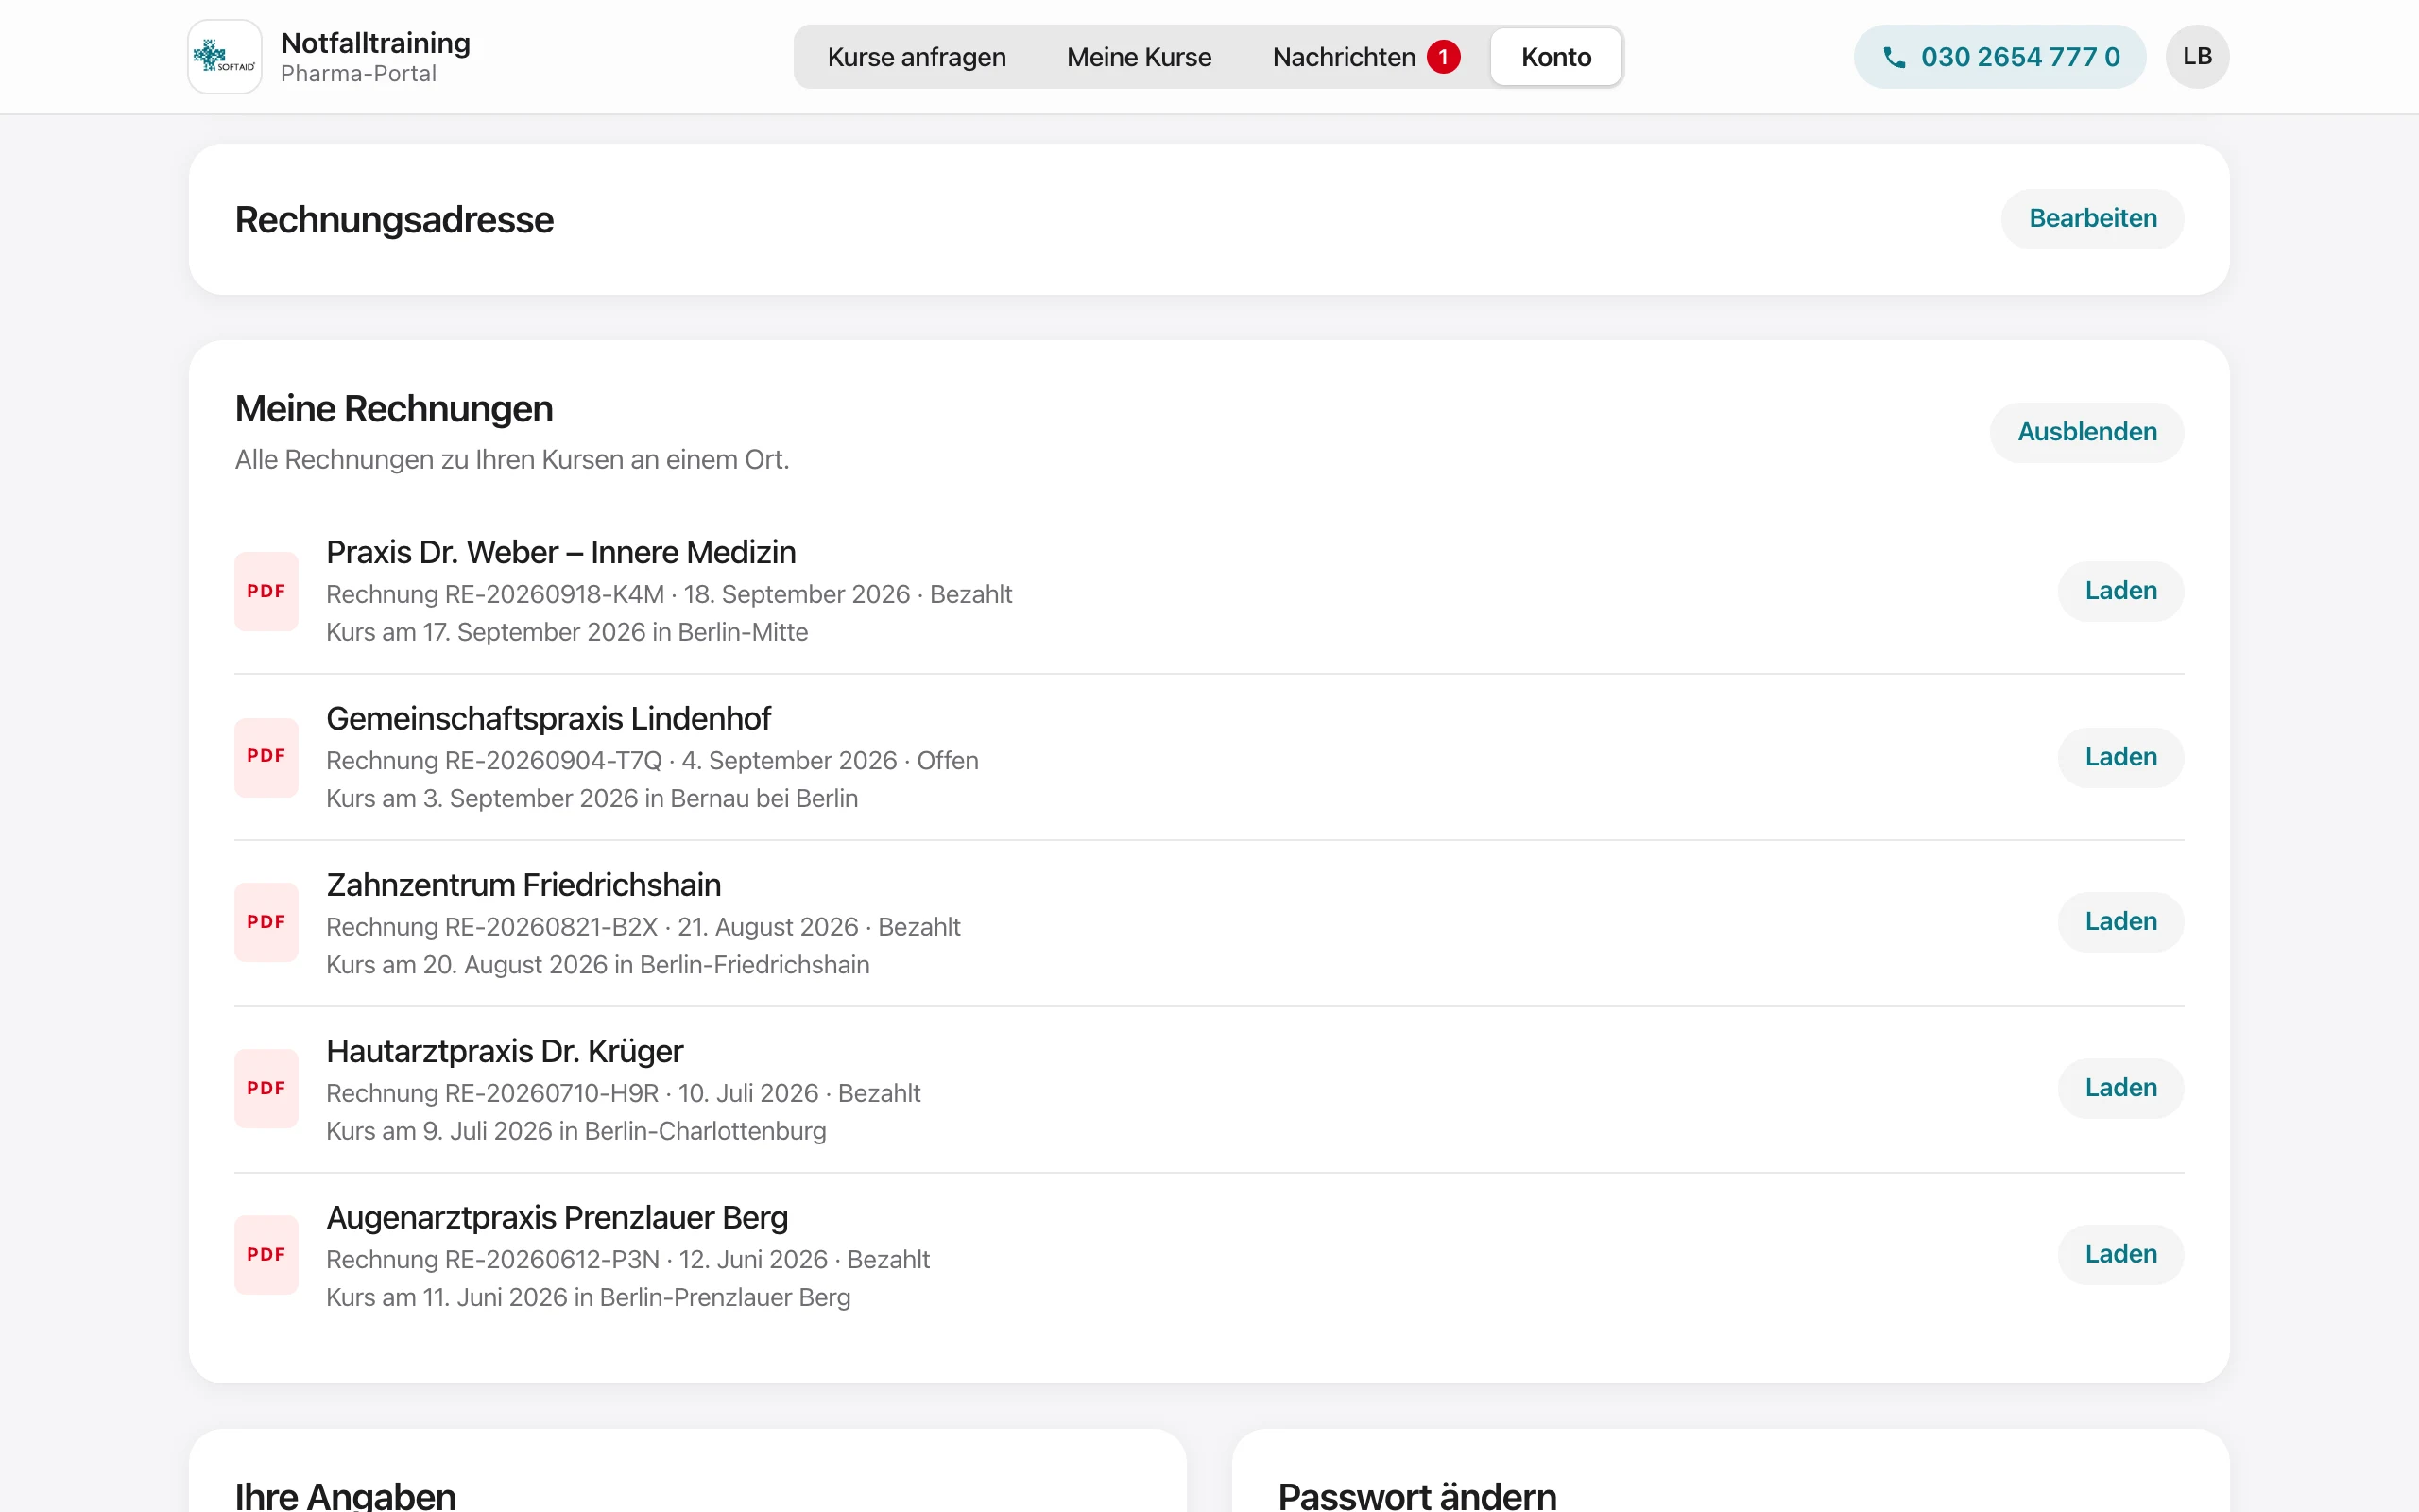Call phone number 030 2654 777 0

[x=1999, y=57]
